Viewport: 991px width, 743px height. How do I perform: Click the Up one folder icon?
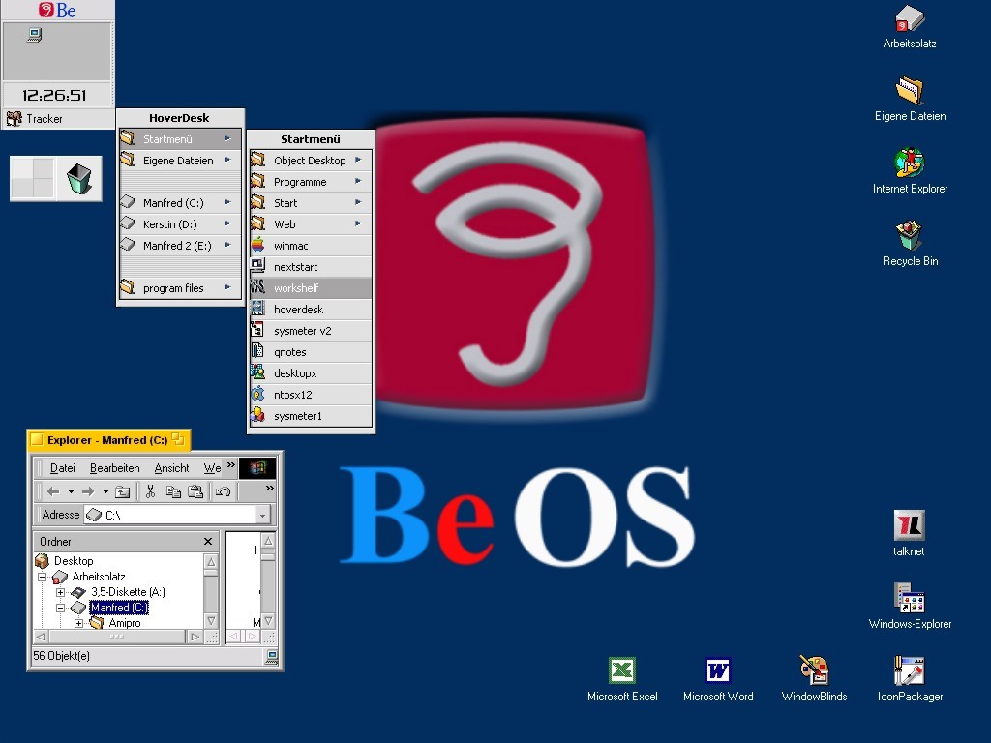pos(122,491)
